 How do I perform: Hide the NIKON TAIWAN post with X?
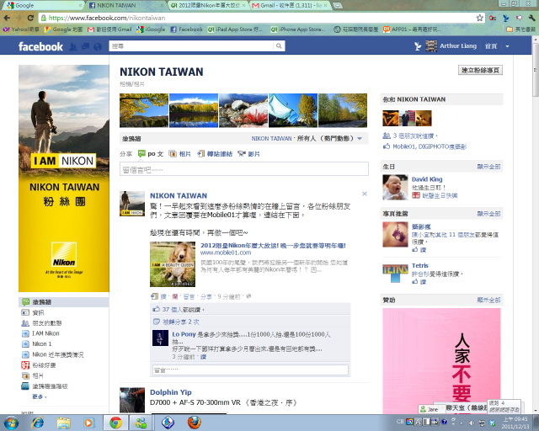click(x=365, y=194)
